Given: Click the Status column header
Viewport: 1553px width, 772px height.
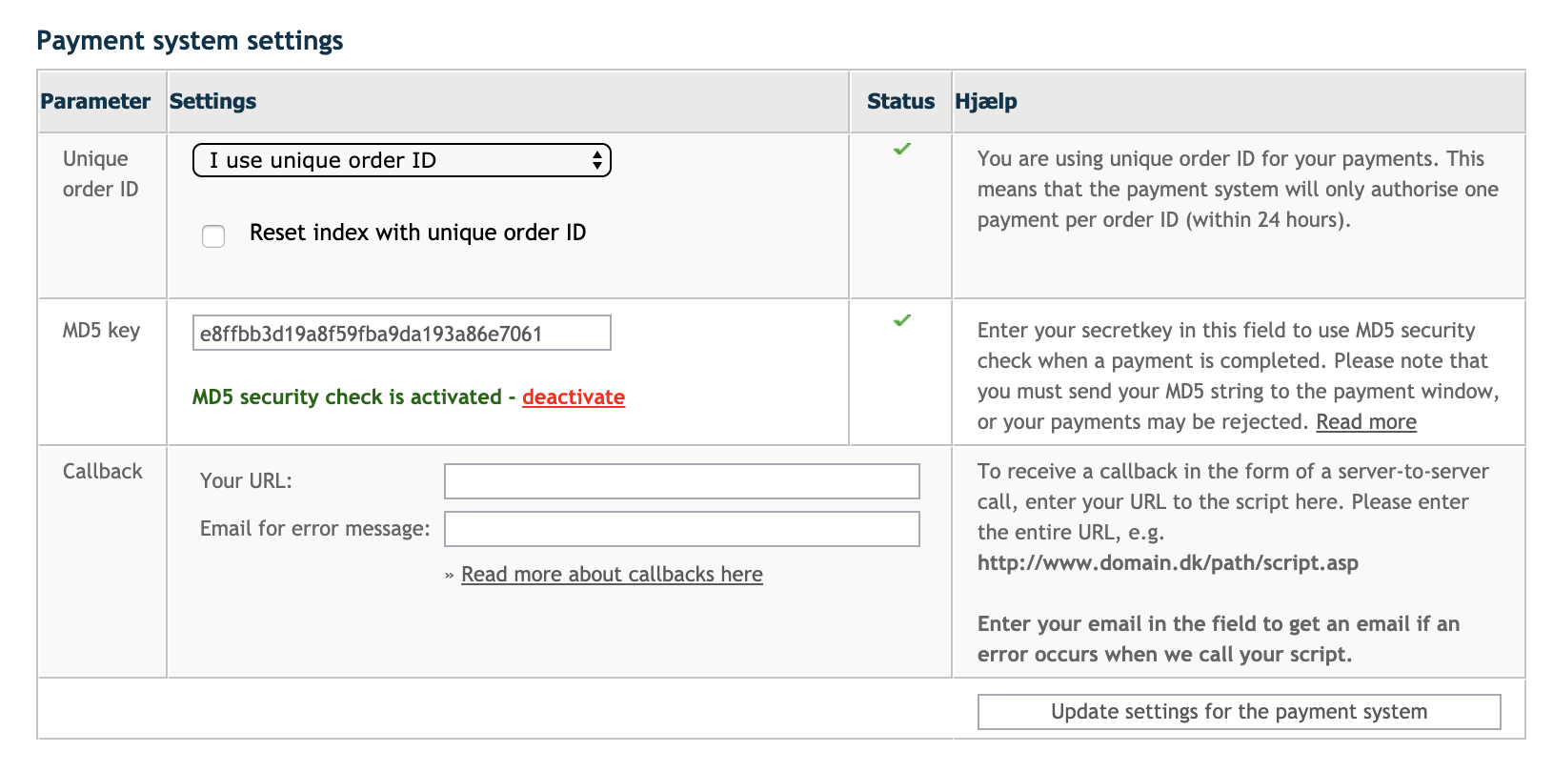Looking at the screenshot, I should [x=900, y=101].
